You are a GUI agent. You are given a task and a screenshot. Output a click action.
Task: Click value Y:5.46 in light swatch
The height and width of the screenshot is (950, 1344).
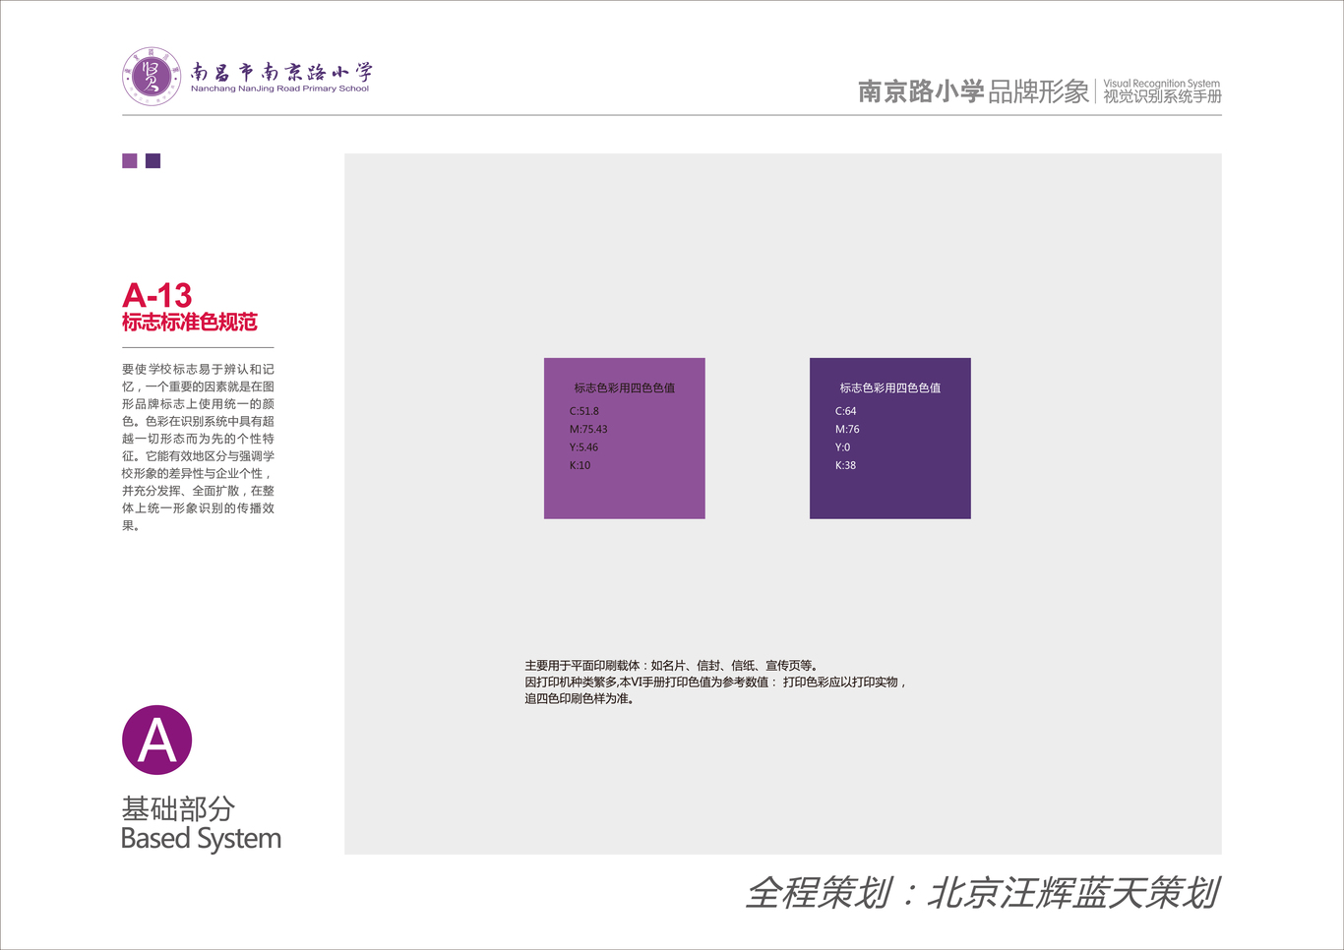[583, 447]
